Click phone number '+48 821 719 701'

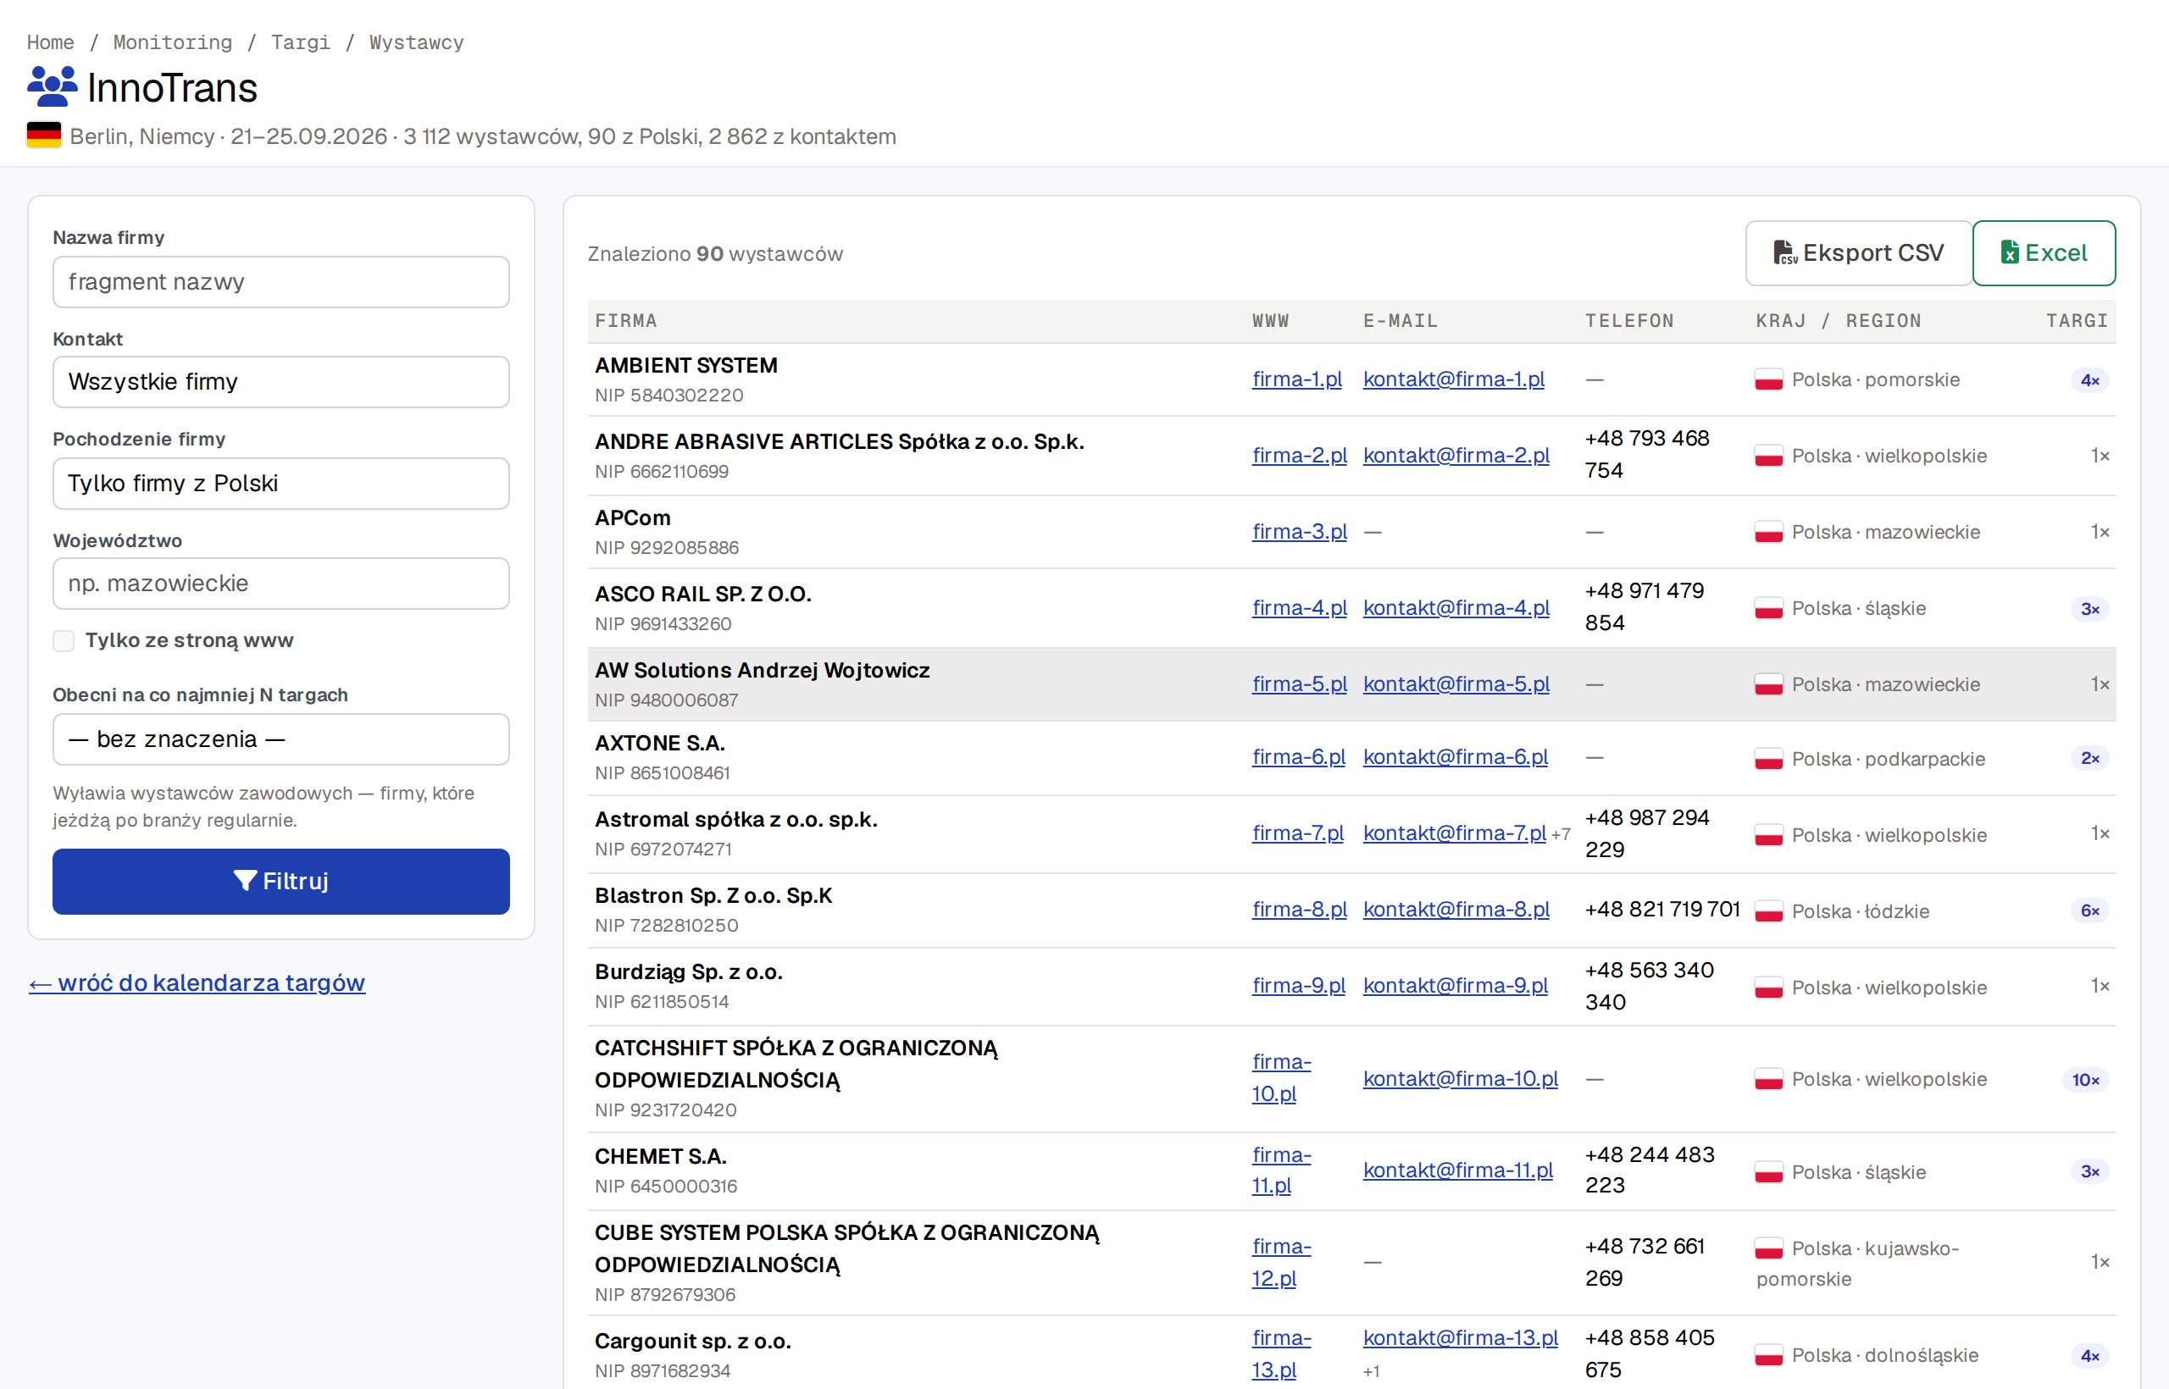(x=1663, y=909)
